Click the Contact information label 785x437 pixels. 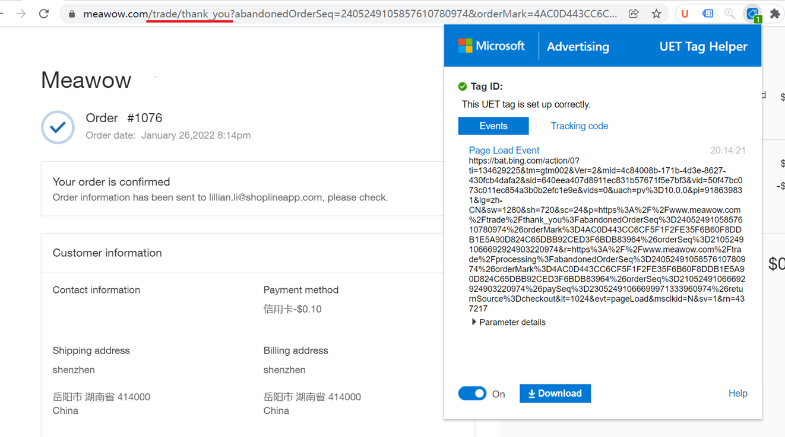click(x=96, y=290)
